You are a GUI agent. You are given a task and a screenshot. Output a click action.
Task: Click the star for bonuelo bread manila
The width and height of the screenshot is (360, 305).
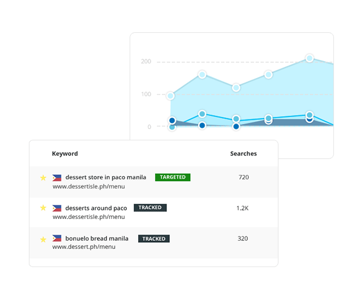coord(43,239)
